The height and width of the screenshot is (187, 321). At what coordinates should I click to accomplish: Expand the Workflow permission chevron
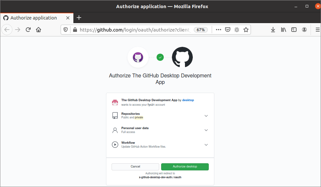click(x=206, y=145)
